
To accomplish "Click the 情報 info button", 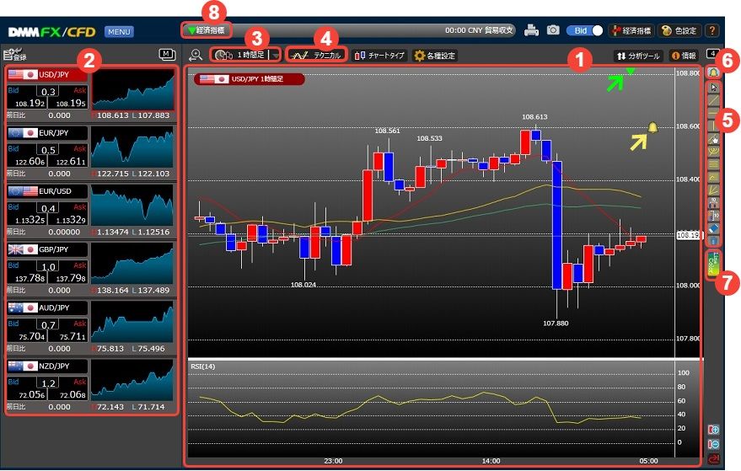I will pos(684,56).
